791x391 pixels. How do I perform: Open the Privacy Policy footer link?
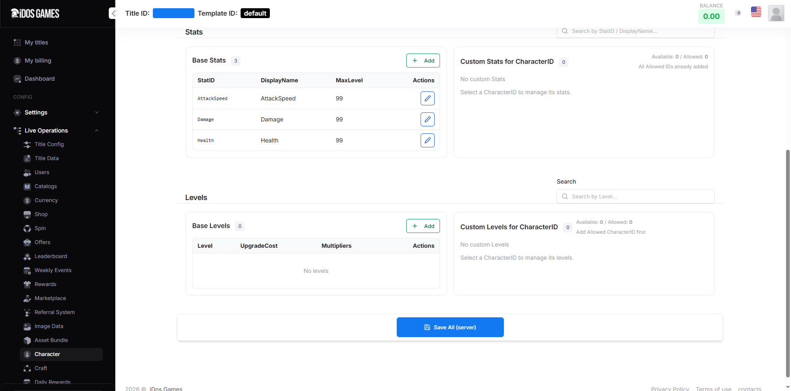click(x=669, y=388)
